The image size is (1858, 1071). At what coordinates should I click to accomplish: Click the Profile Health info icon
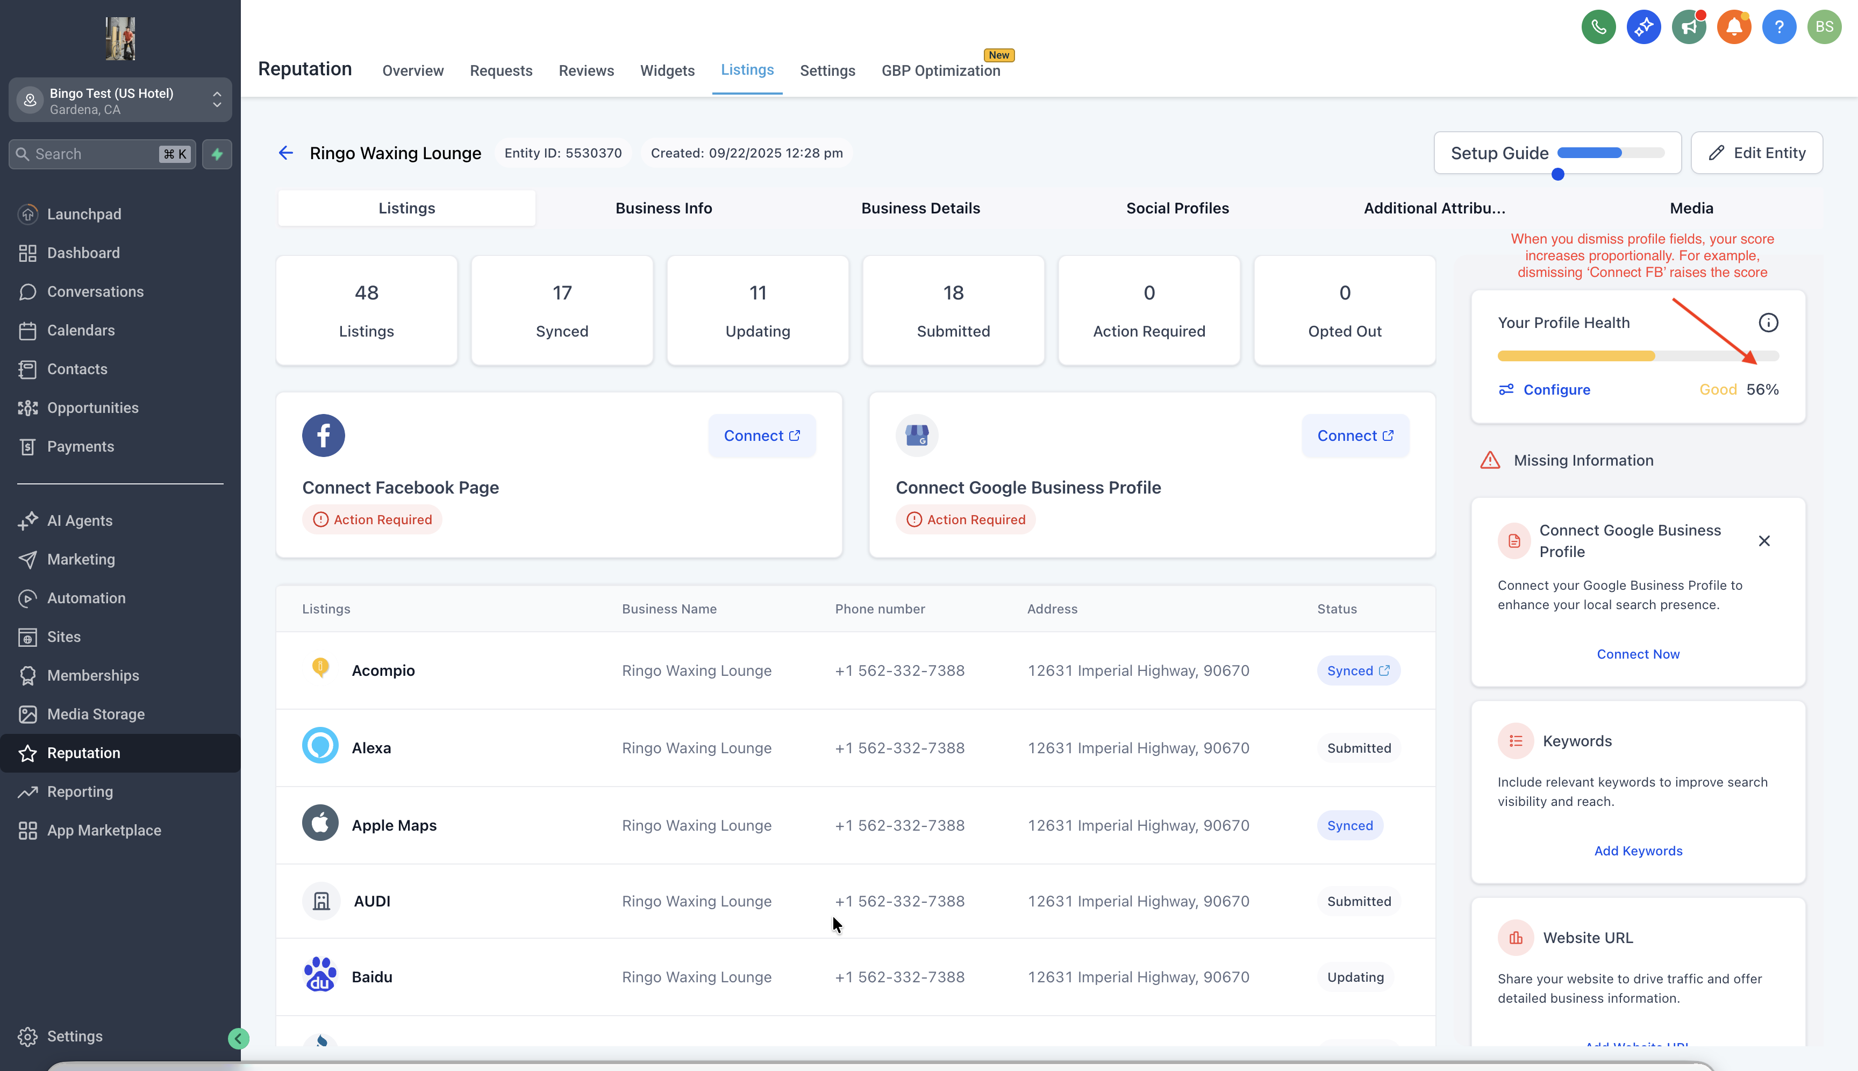[1768, 323]
